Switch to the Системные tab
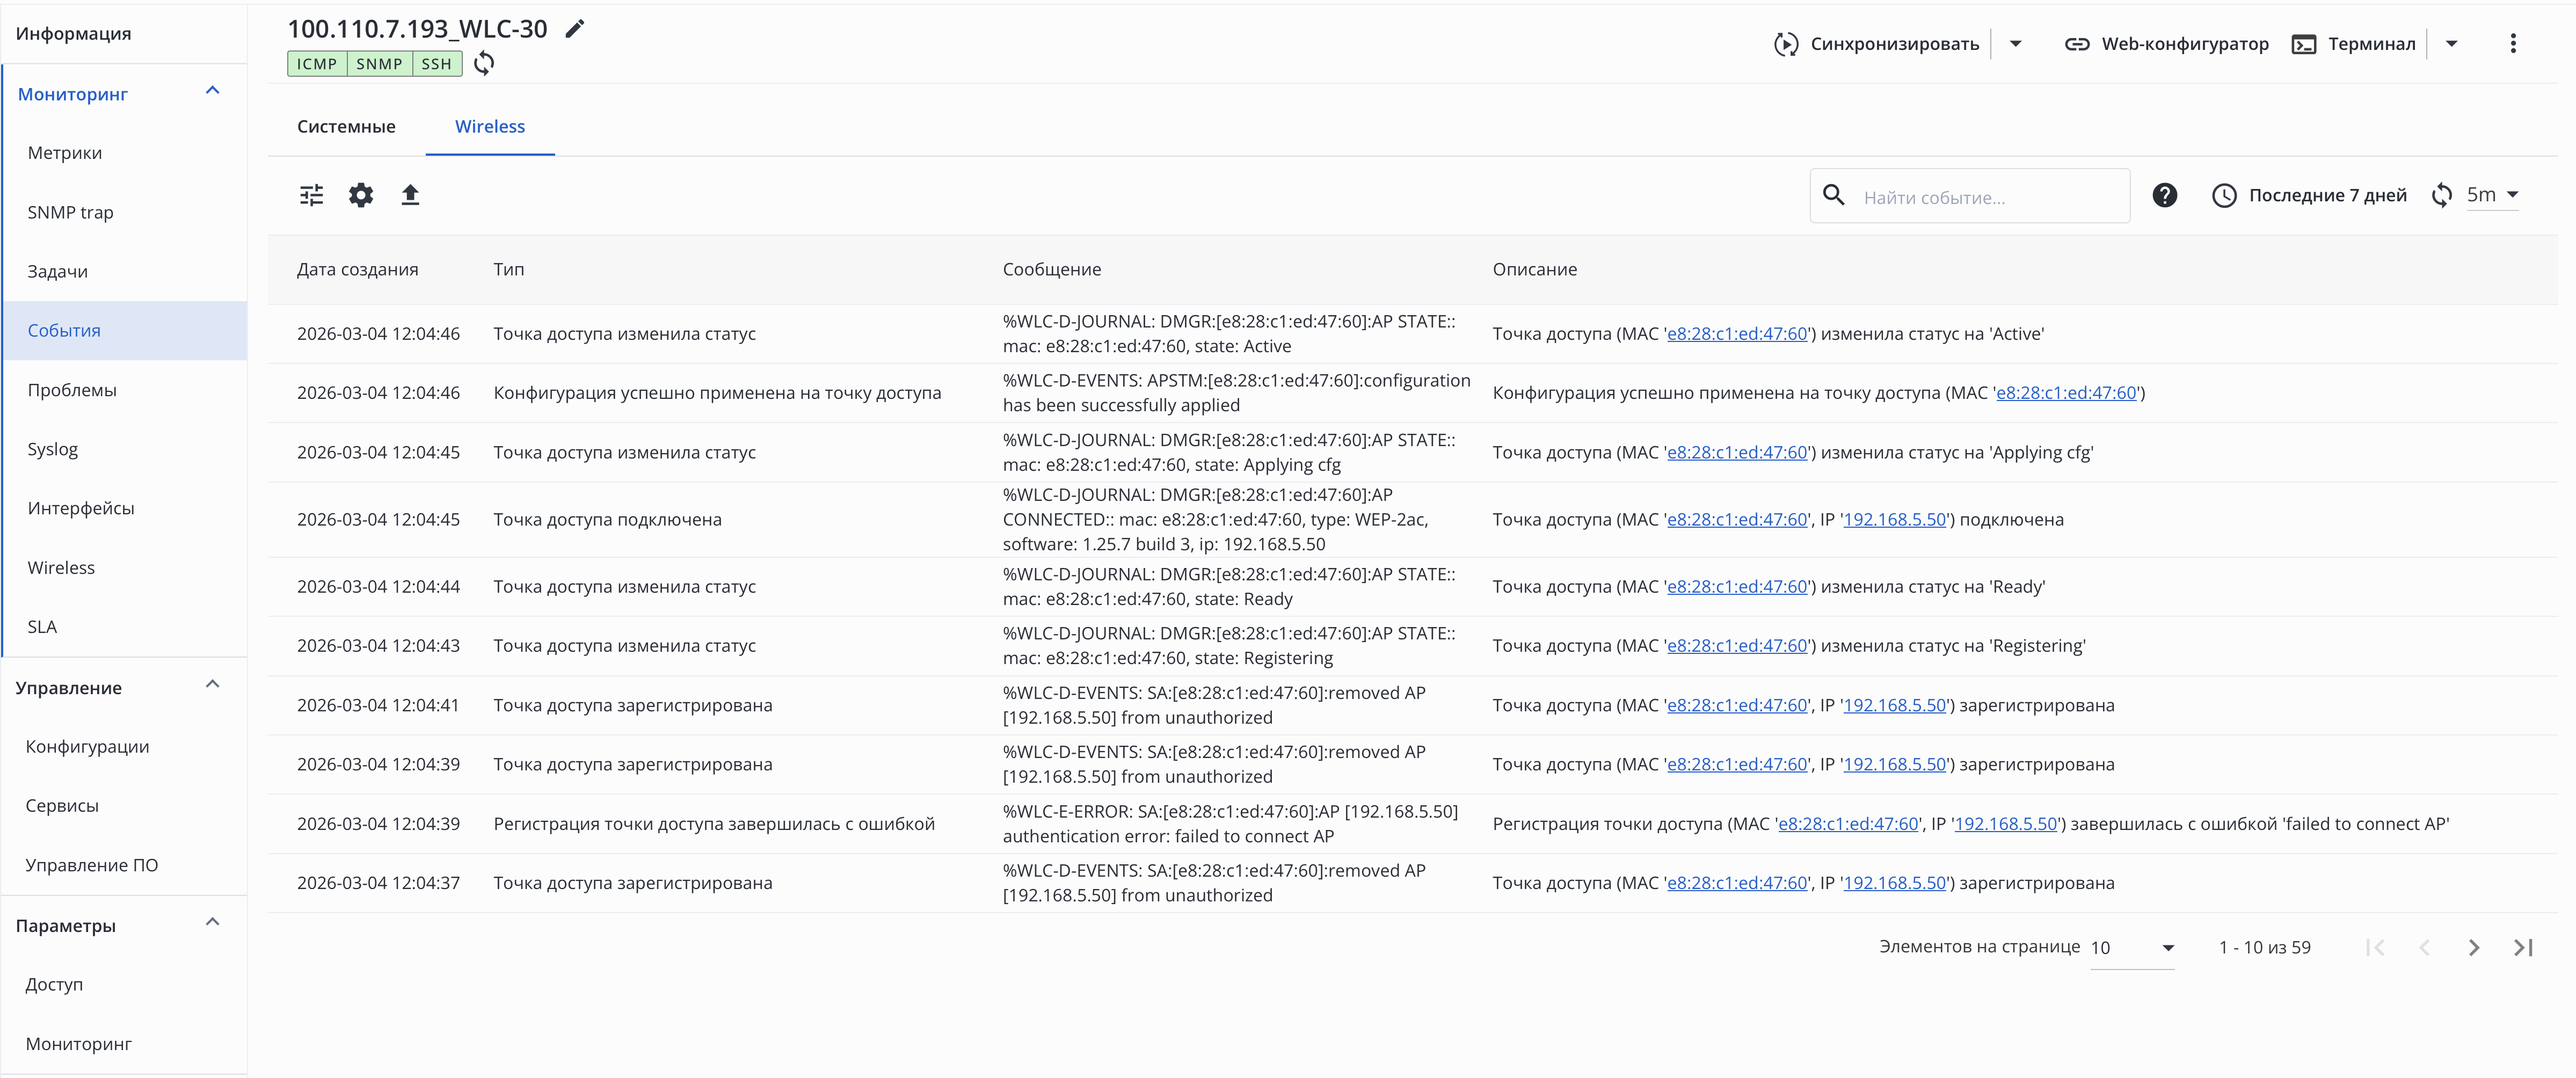Screen dimensions: 2576x1078 tap(346, 127)
